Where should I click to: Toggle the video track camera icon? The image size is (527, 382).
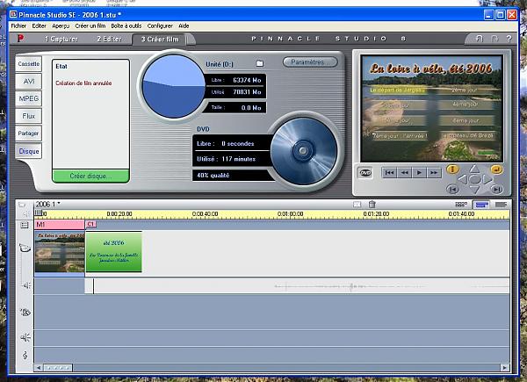[25, 249]
